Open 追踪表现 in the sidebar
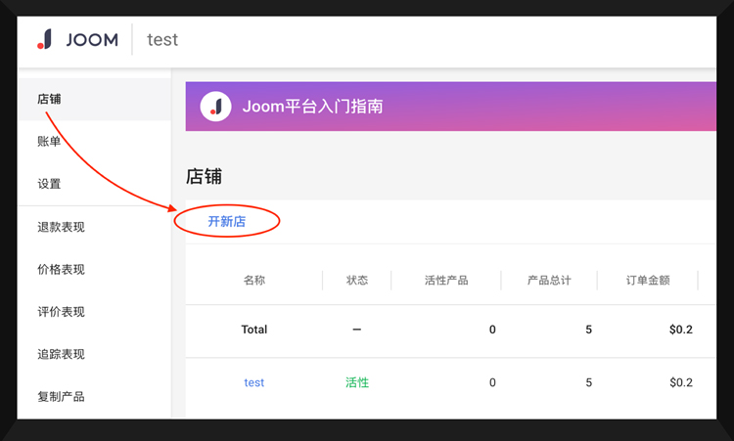This screenshot has width=734, height=441. pos(61,354)
